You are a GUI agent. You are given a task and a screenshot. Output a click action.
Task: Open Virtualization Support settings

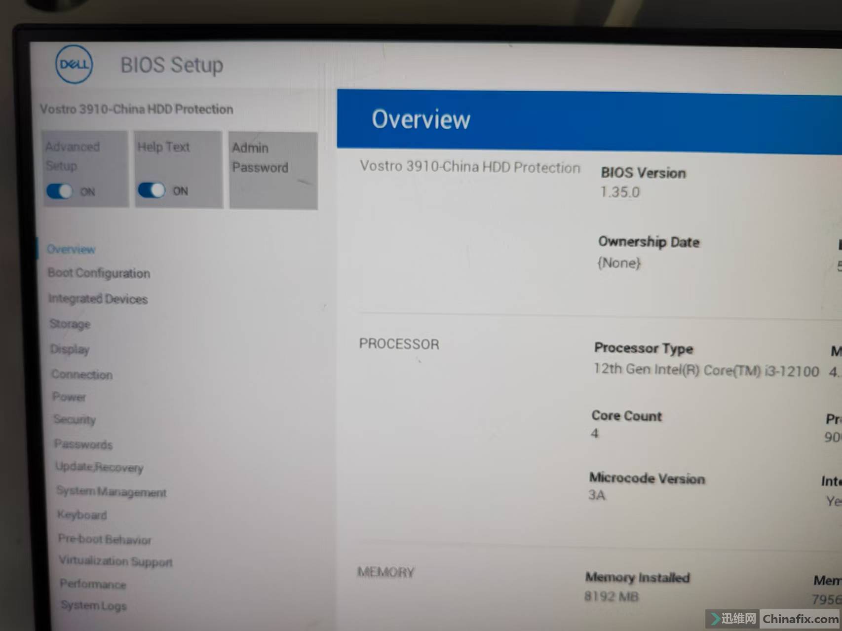(115, 561)
